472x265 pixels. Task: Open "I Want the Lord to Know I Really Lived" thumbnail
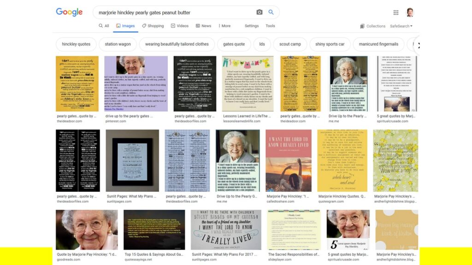point(288,160)
